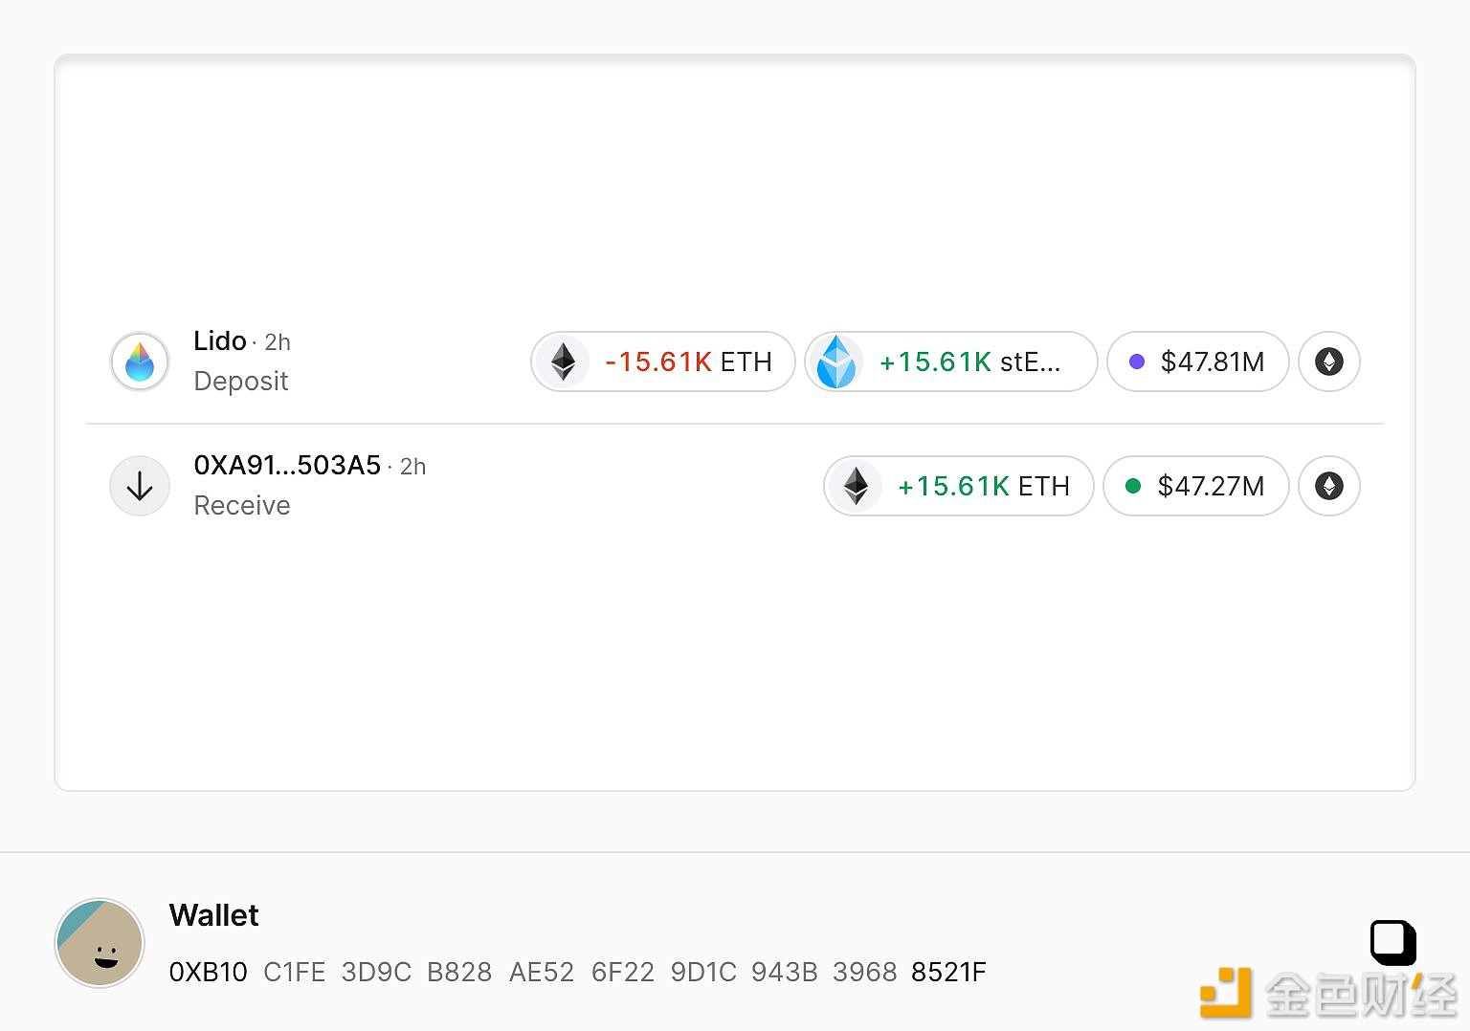Click the full wallet address text
The width and height of the screenshot is (1470, 1031).
[577, 973]
